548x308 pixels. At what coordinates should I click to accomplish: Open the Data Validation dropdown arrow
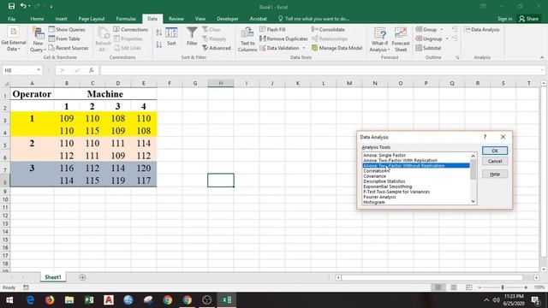pos(304,48)
